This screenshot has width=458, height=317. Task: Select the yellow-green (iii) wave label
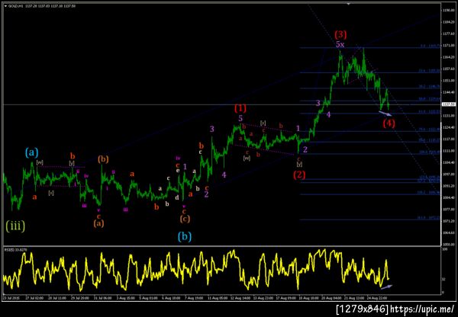pos(15,226)
